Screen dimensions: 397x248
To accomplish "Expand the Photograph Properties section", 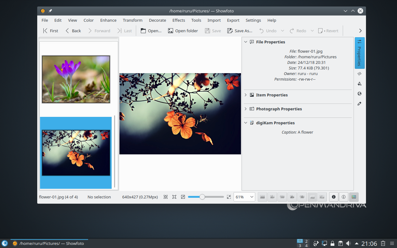I will 279,109.
